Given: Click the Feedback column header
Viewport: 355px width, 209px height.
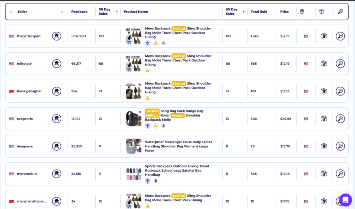Looking at the screenshot, I should pos(79,11).
